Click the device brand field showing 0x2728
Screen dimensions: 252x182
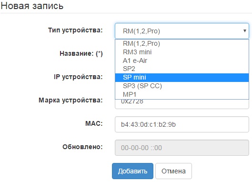pos(182,104)
